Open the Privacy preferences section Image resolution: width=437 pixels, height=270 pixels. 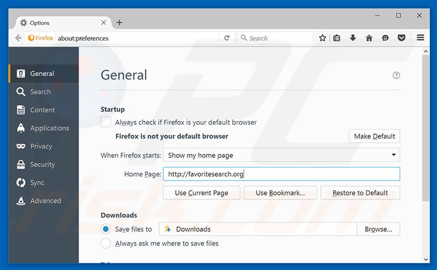[x=44, y=146]
